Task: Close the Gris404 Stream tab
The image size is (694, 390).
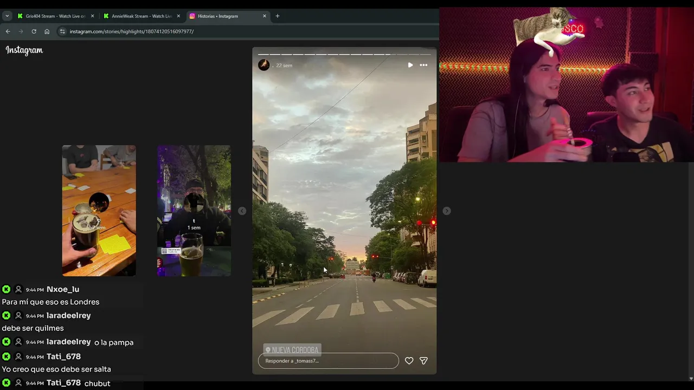Action: pyautogui.click(x=92, y=16)
